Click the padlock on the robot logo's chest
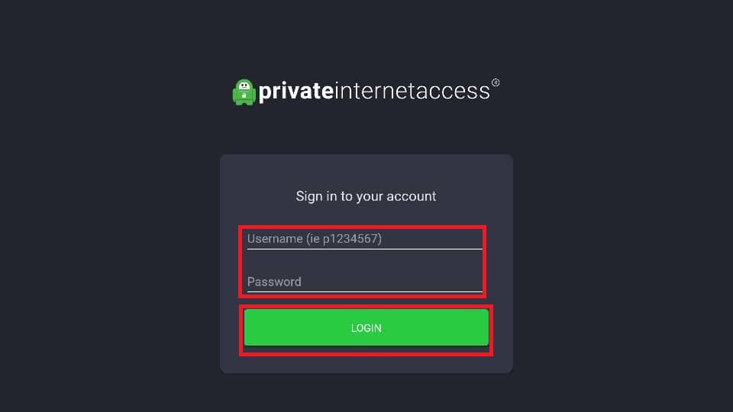Screen dimensions: 733x412 click(x=244, y=97)
